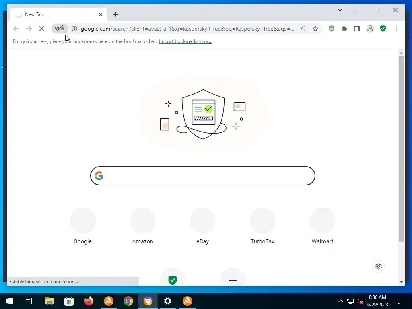Share this page icon
Screen dimensions: 412x309
click(303, 29)
